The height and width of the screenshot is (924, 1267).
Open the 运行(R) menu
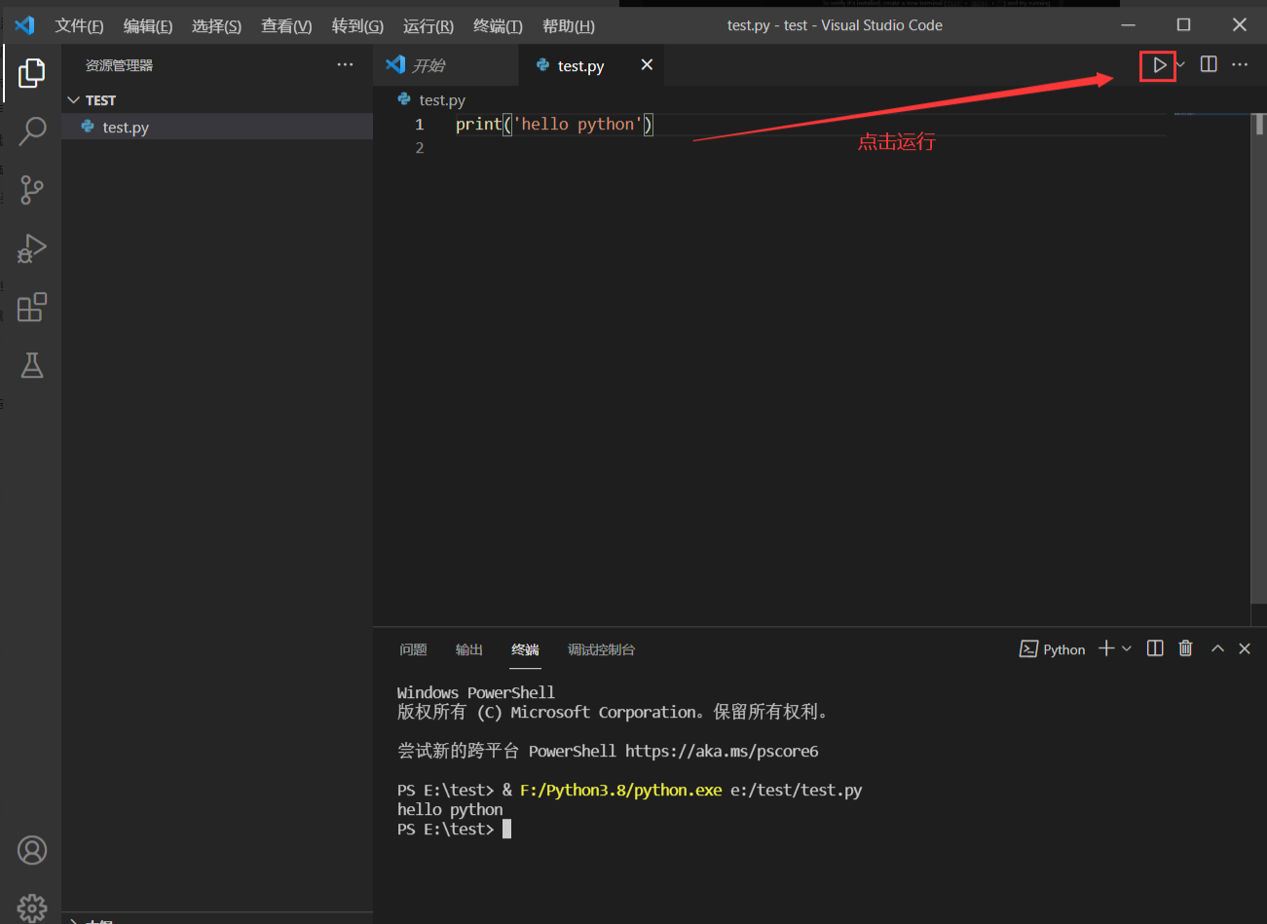pos(429,25)
